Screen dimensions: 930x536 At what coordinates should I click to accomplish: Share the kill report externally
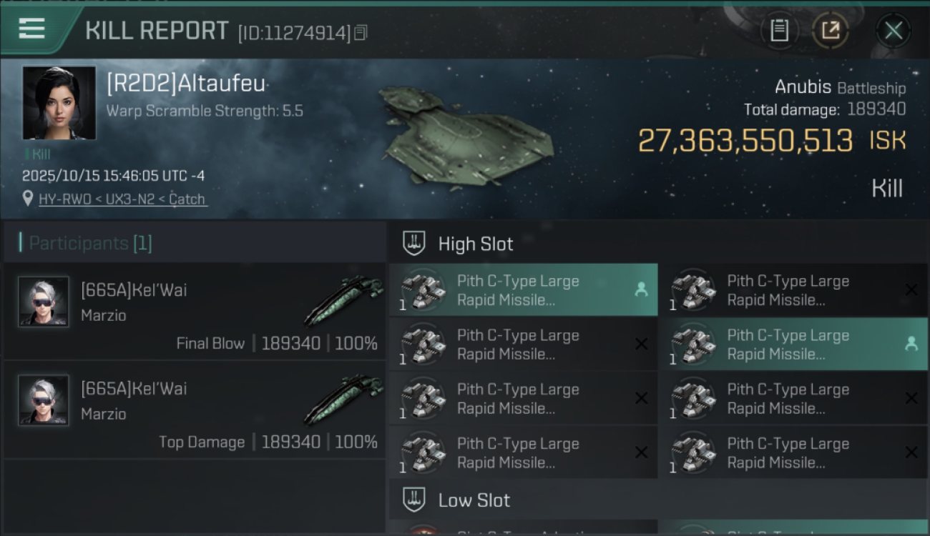[830, 30]
